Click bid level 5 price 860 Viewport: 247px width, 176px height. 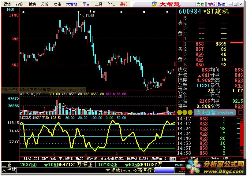[x=200, y=65]
